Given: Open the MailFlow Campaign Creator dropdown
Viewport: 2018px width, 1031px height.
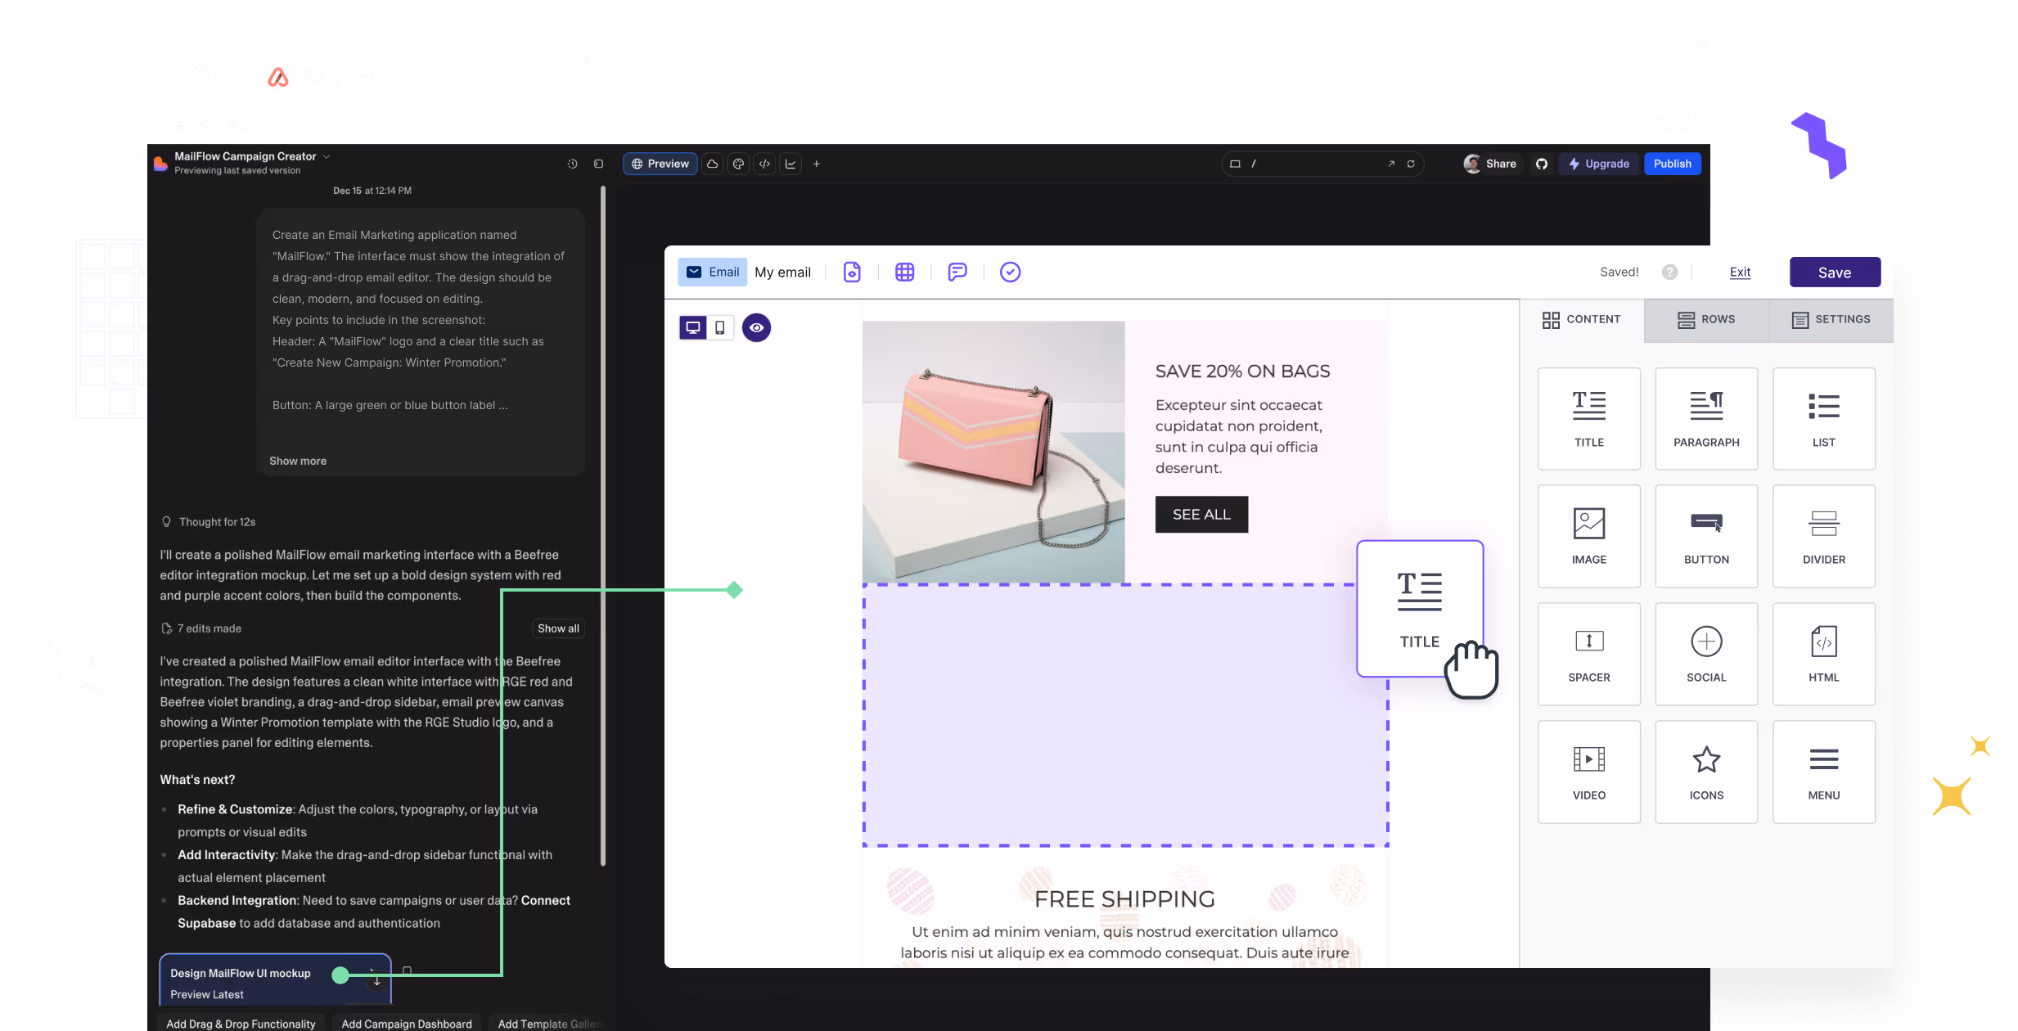Looking at the screenshot, I should pyautogui.click(x=326, y=156).
